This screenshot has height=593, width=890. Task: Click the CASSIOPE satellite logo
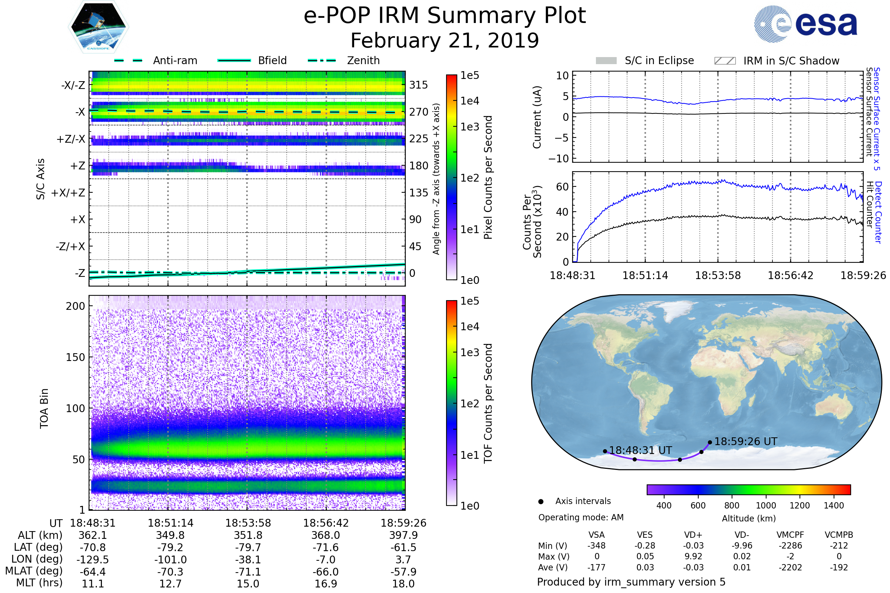(x=98, y=27)
